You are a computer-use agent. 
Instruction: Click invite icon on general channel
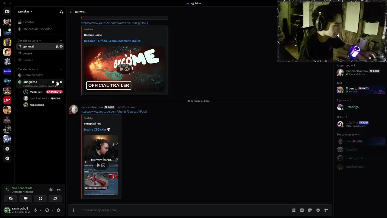point(57,46)
